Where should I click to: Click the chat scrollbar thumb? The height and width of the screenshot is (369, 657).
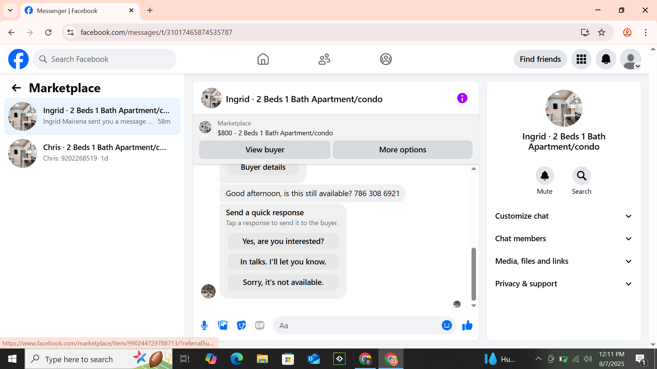coord(474,273)
